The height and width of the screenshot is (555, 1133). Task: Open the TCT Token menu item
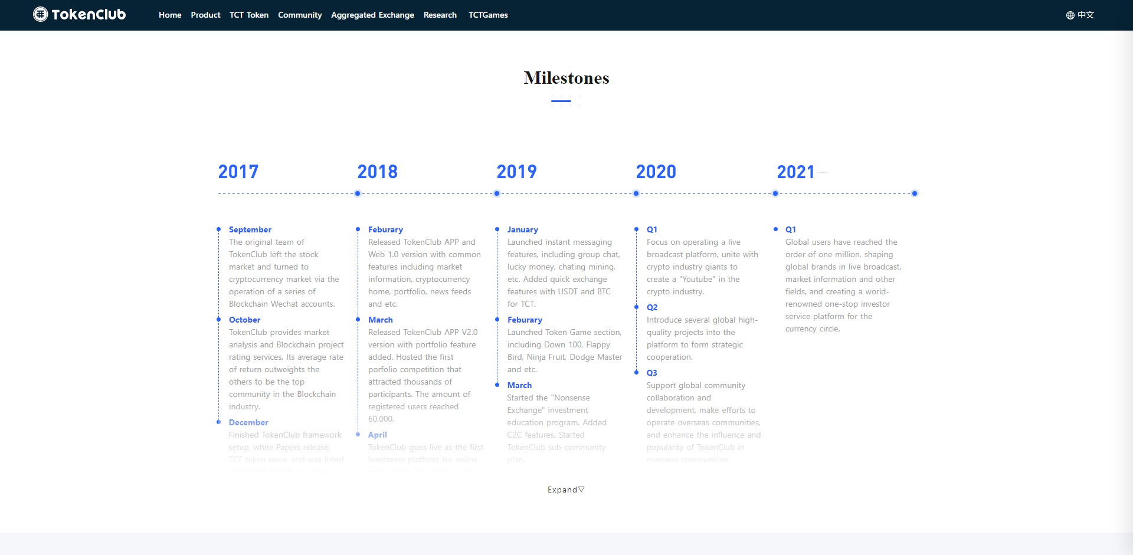249,15
